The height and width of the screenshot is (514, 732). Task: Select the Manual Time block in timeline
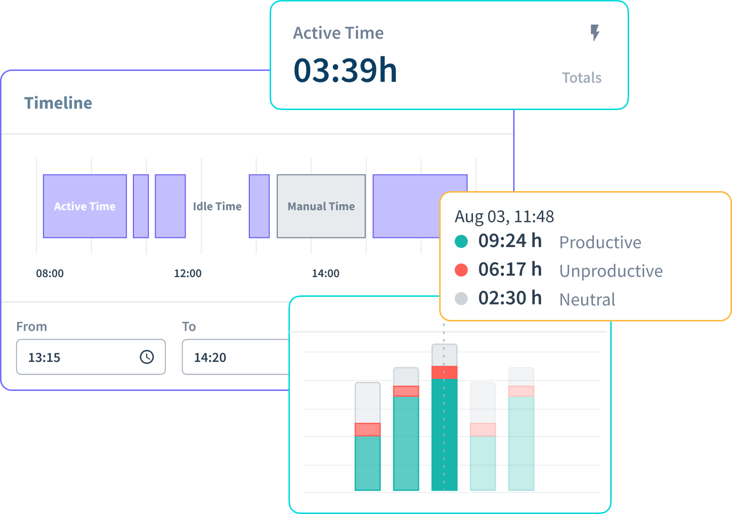coord(321,206)
